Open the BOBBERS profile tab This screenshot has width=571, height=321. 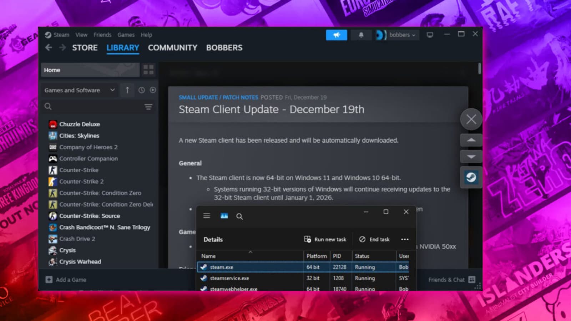[224, 48]
